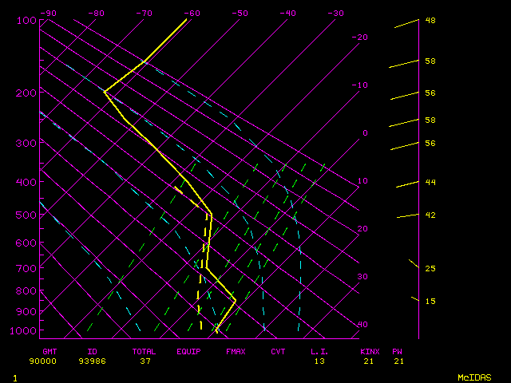
Task: Select the 100 pressure level label
Action: [x=26, y=21]
